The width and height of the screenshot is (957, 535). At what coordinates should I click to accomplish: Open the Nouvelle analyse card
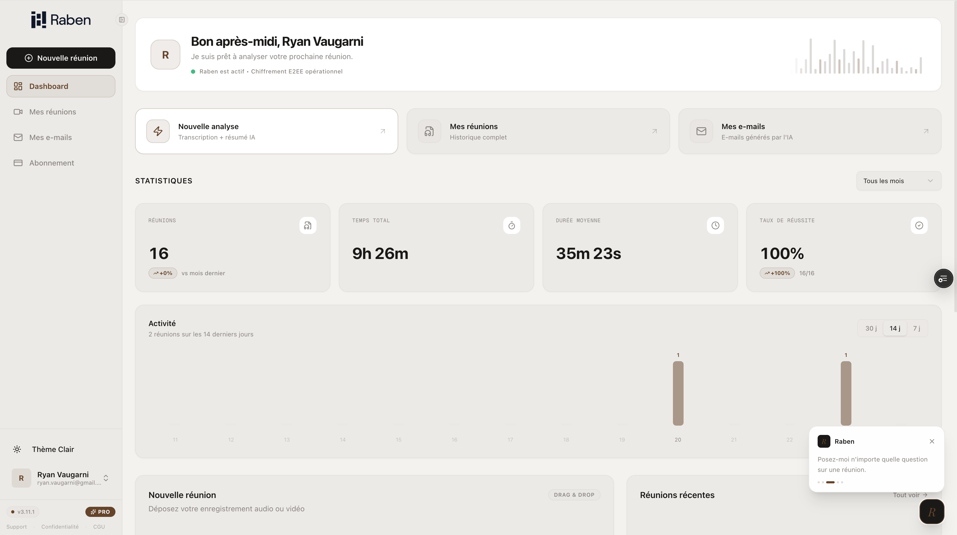266,131
